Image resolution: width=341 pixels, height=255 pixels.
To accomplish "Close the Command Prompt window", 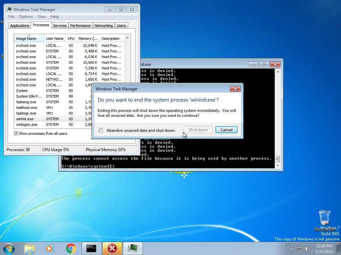I will coord(275,64).
